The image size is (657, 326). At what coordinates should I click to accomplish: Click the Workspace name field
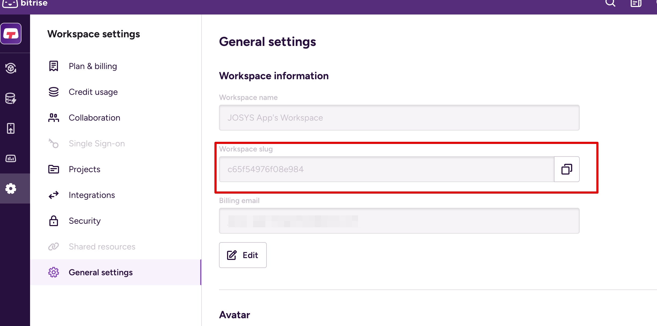(x=399, y=118)
